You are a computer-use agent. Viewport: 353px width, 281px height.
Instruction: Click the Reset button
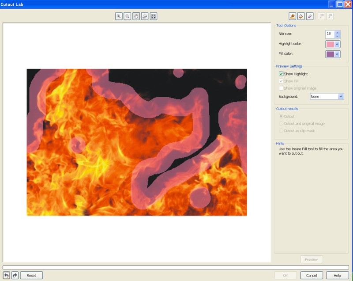[x=31, y=275]
